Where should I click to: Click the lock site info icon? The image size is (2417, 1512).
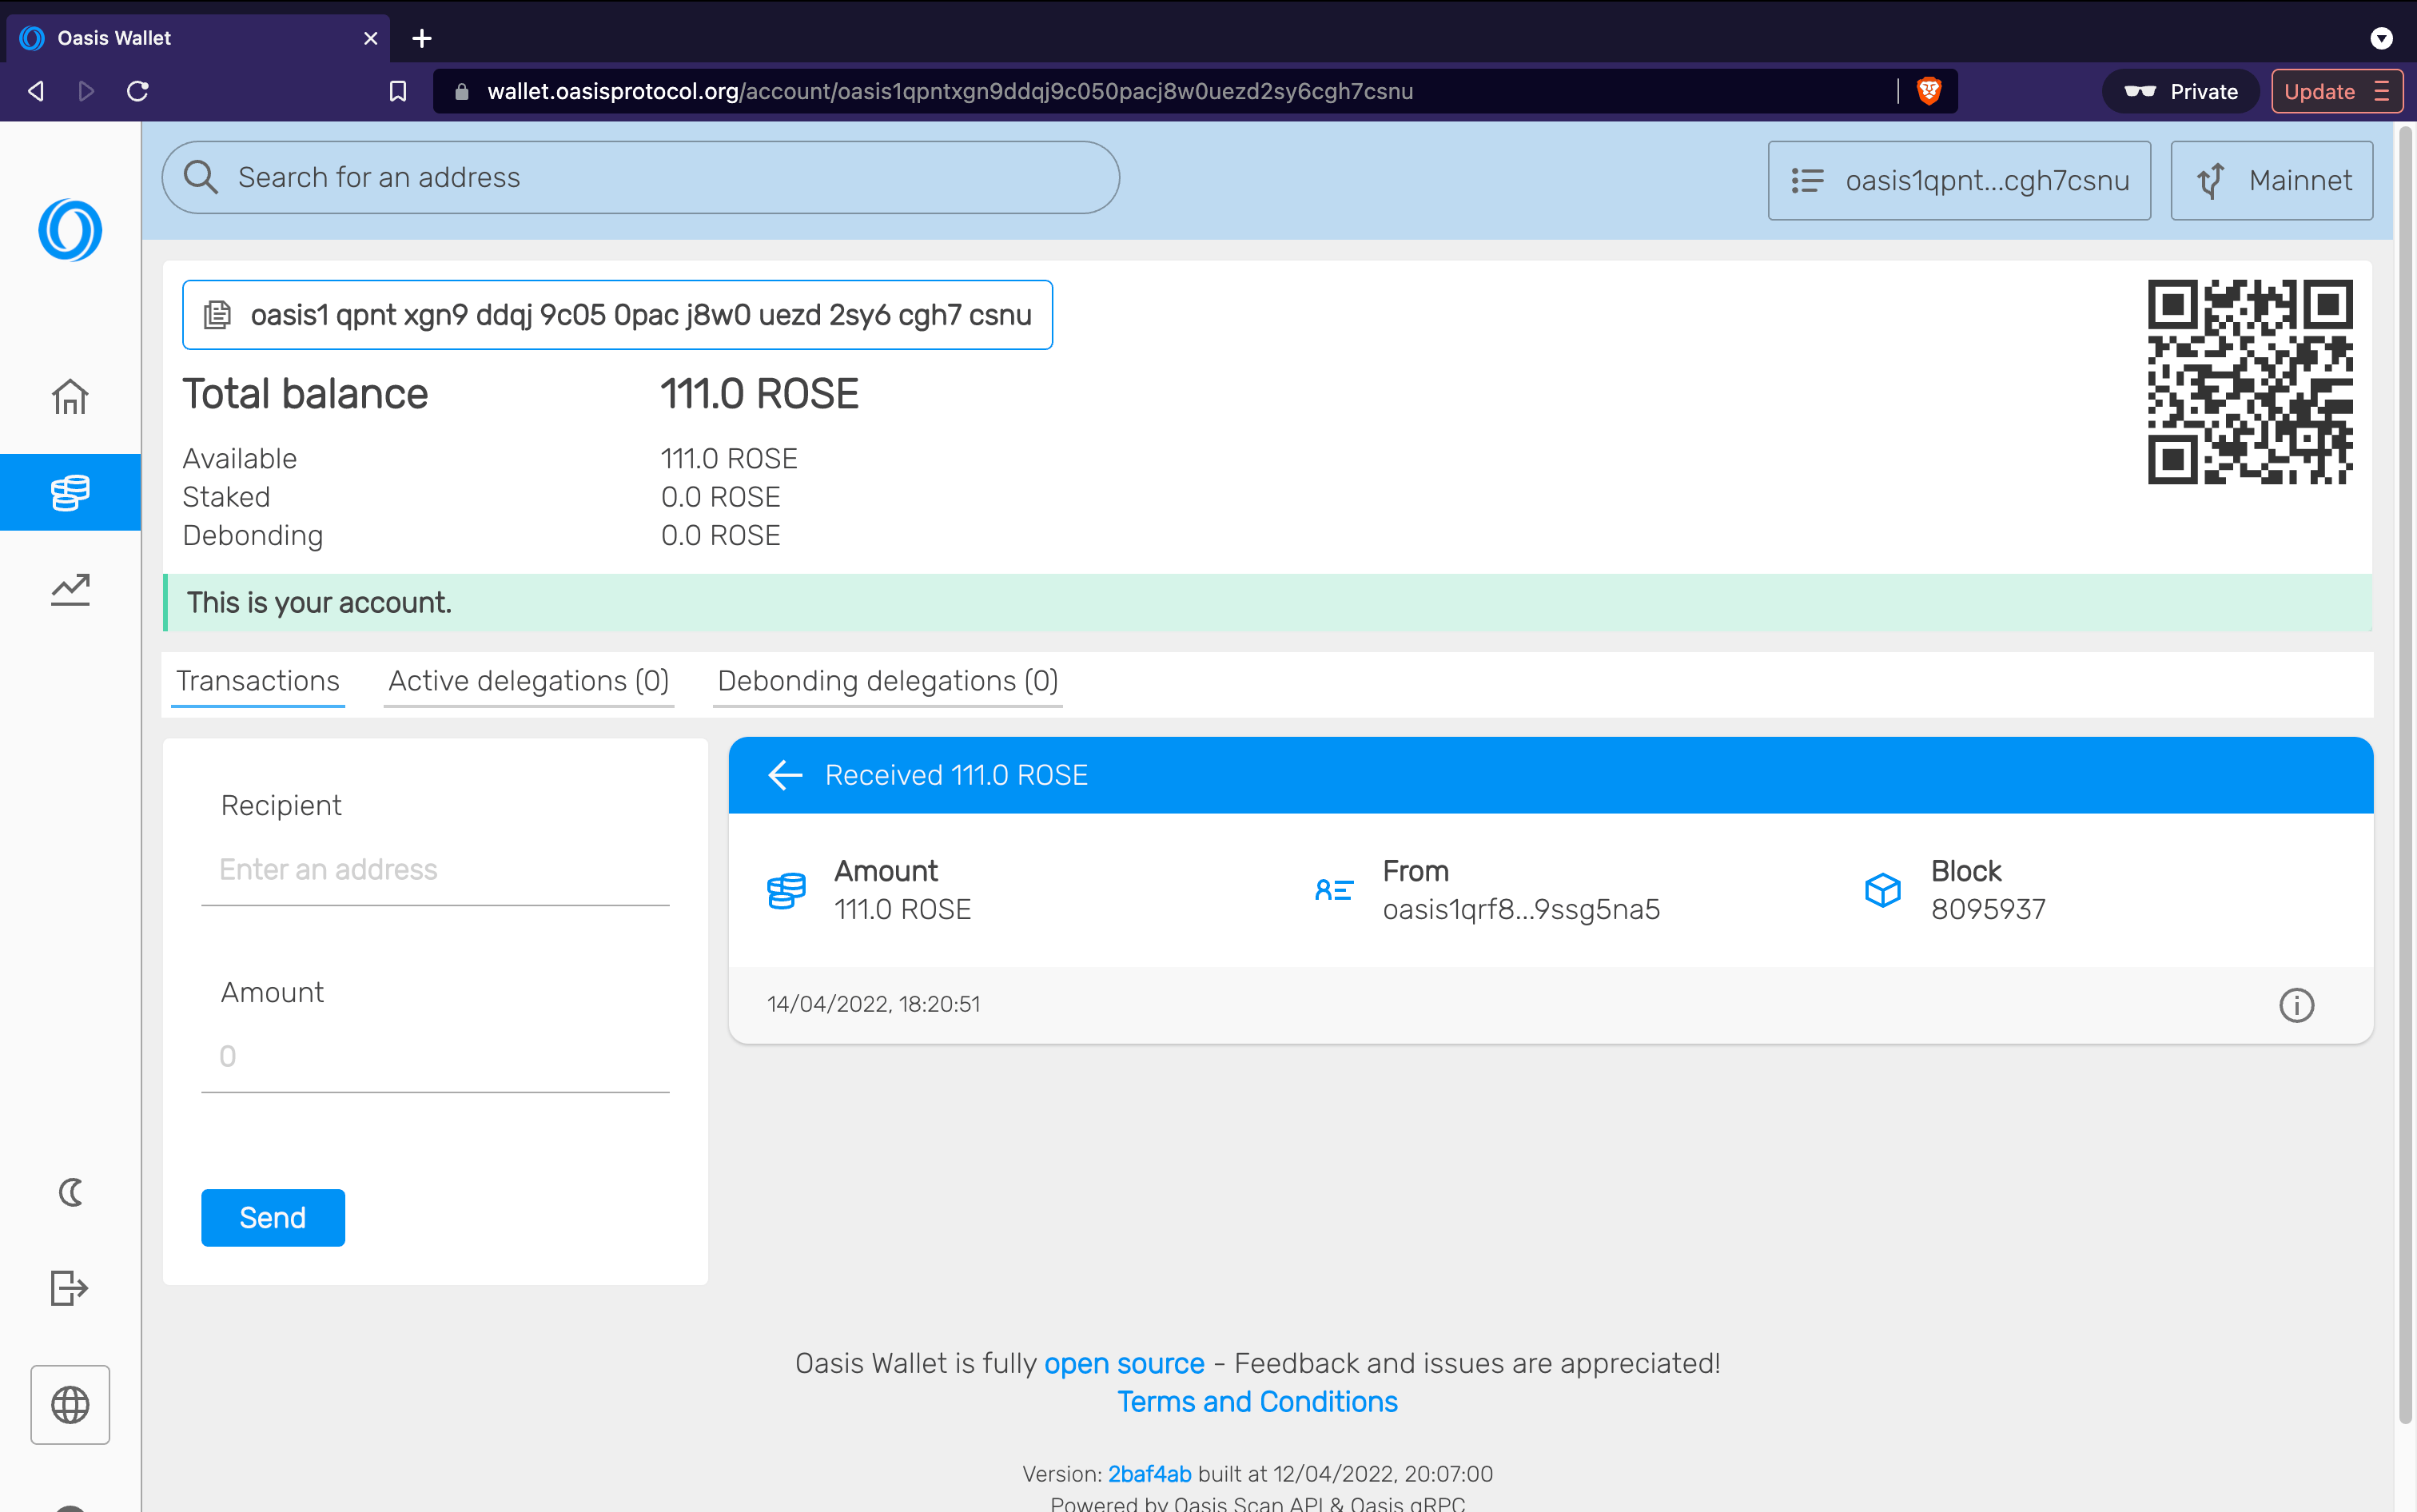(x=461, y=91)
